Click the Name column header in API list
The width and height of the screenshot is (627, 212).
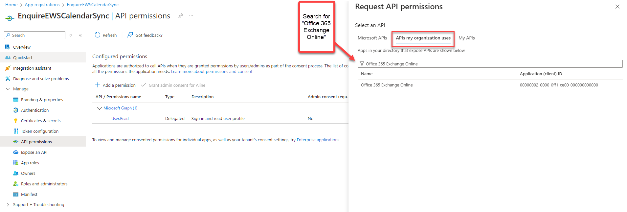click(x=367, y=74)
